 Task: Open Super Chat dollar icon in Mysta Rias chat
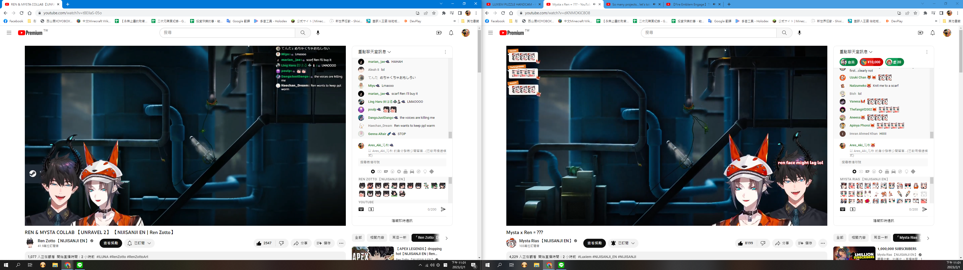click(853, 209)
